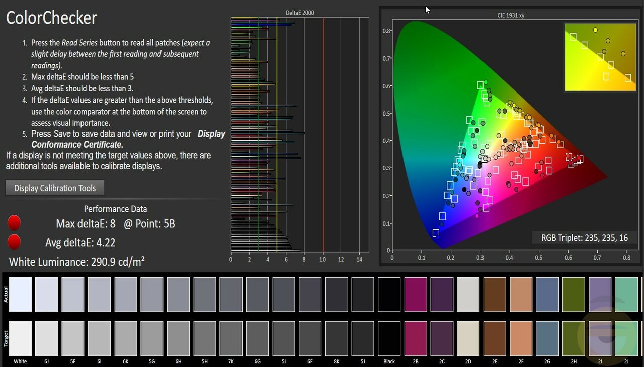Select the Actual swatch for patch 5J

[363, 295]
